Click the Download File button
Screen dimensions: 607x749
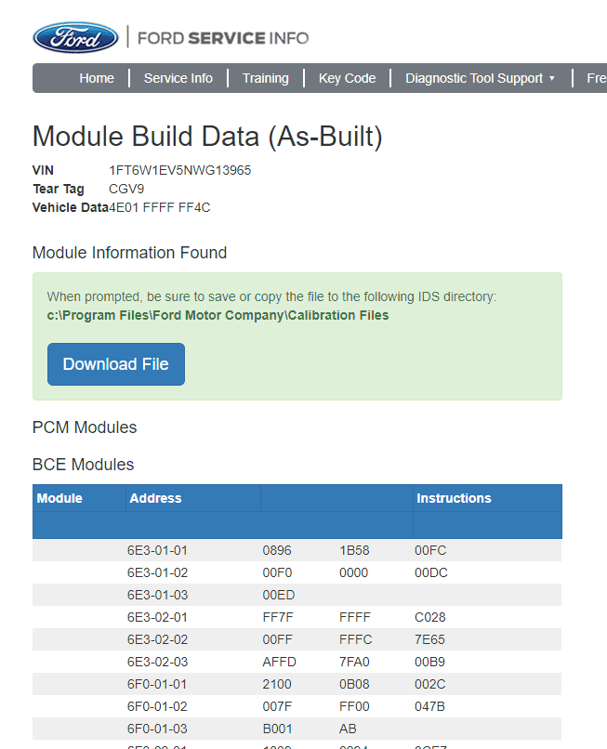coord(116,364)
